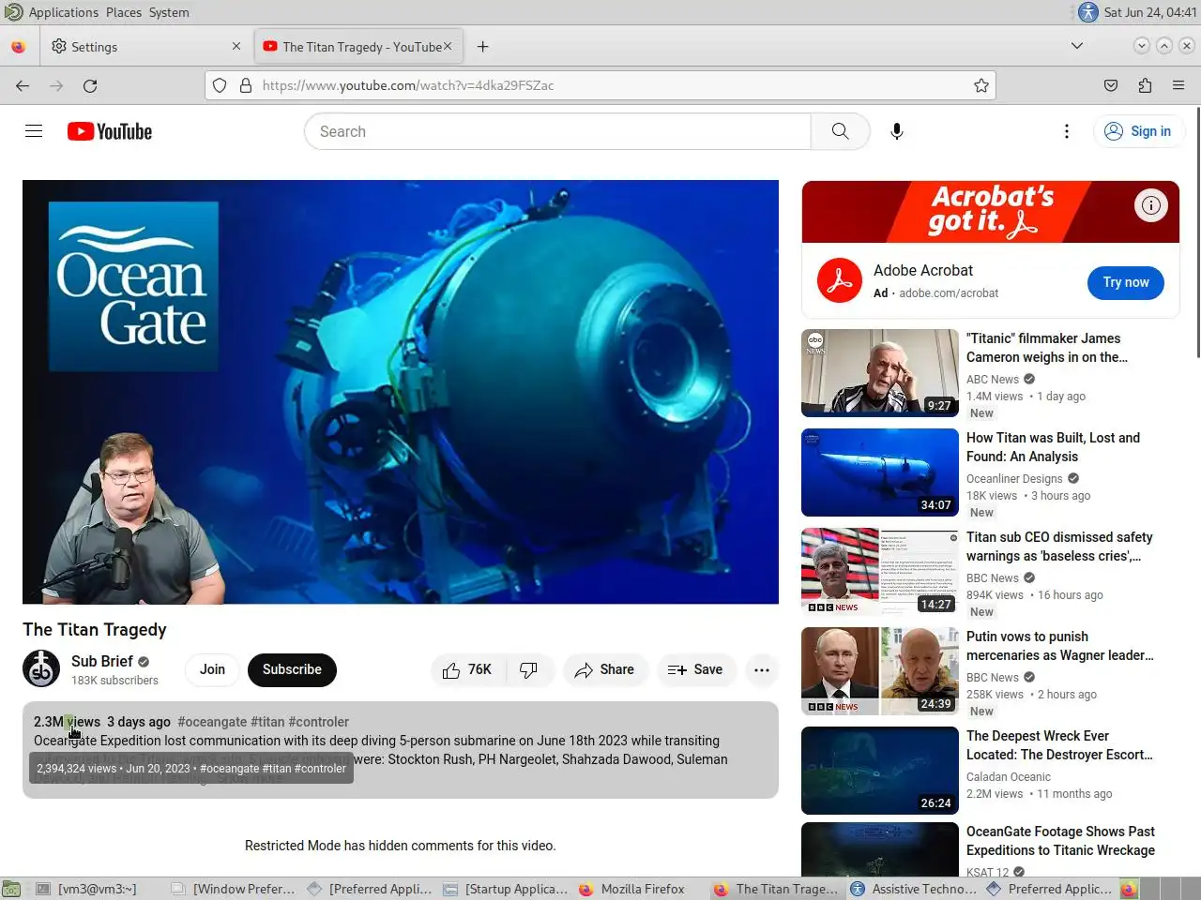
Task: Click inside the YouTube search field
Action: point(557,131)
